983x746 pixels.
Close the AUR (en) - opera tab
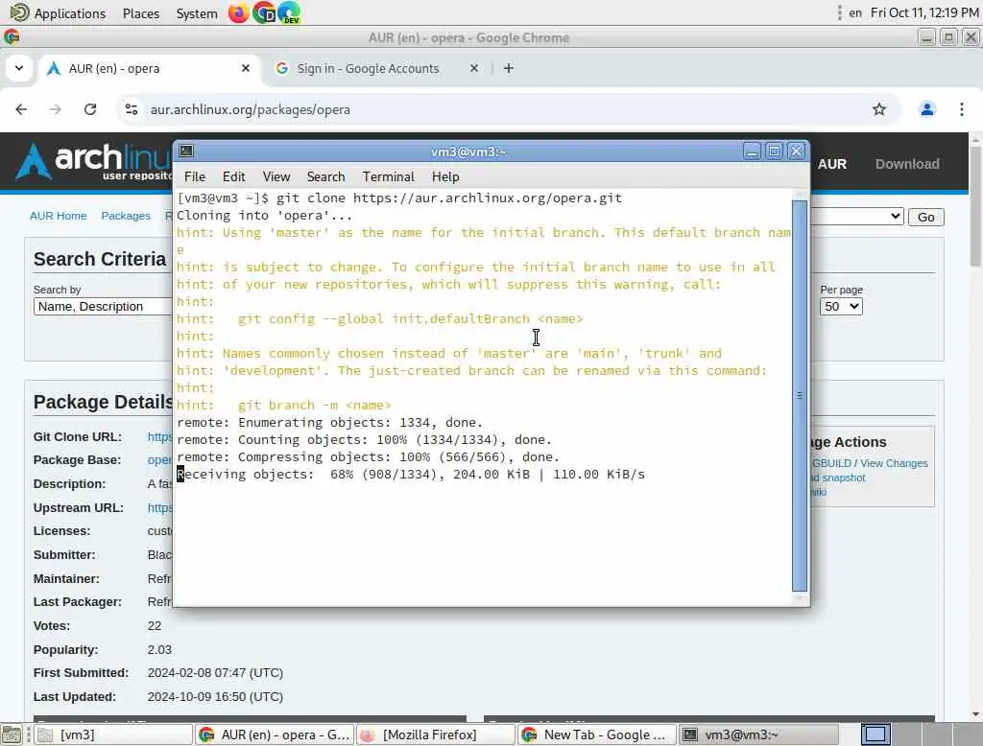coord(246,68)
